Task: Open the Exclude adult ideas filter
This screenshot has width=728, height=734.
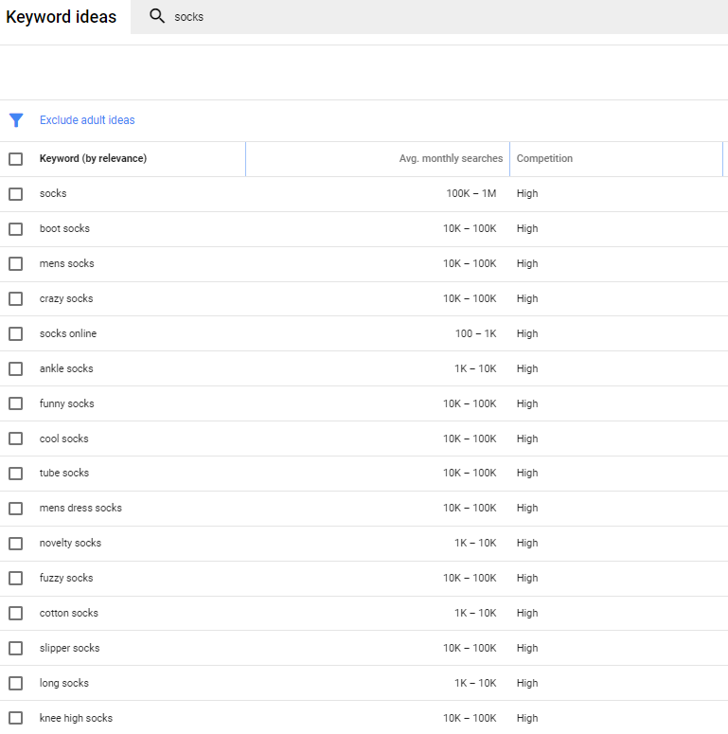Action: coord(87,120)
